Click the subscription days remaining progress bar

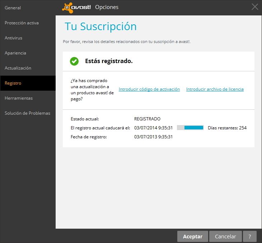[190, 128]
